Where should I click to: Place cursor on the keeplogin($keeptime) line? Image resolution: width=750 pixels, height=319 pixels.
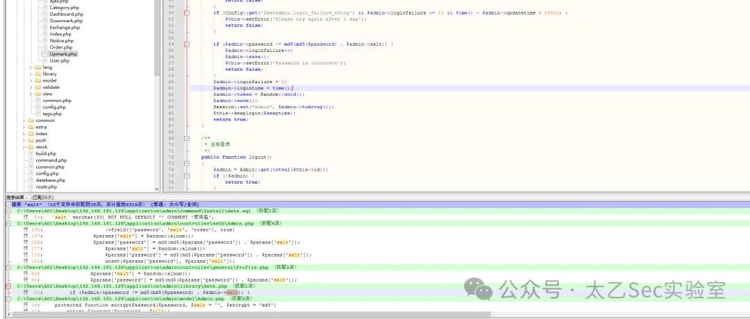pos(255,113)
